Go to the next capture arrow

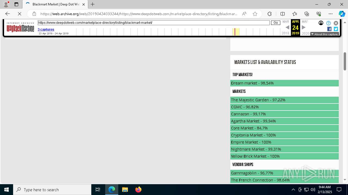[x=304, y=27]
